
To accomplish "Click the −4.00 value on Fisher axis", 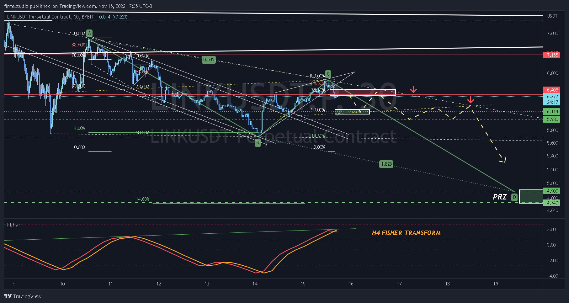I will (552, 276).
